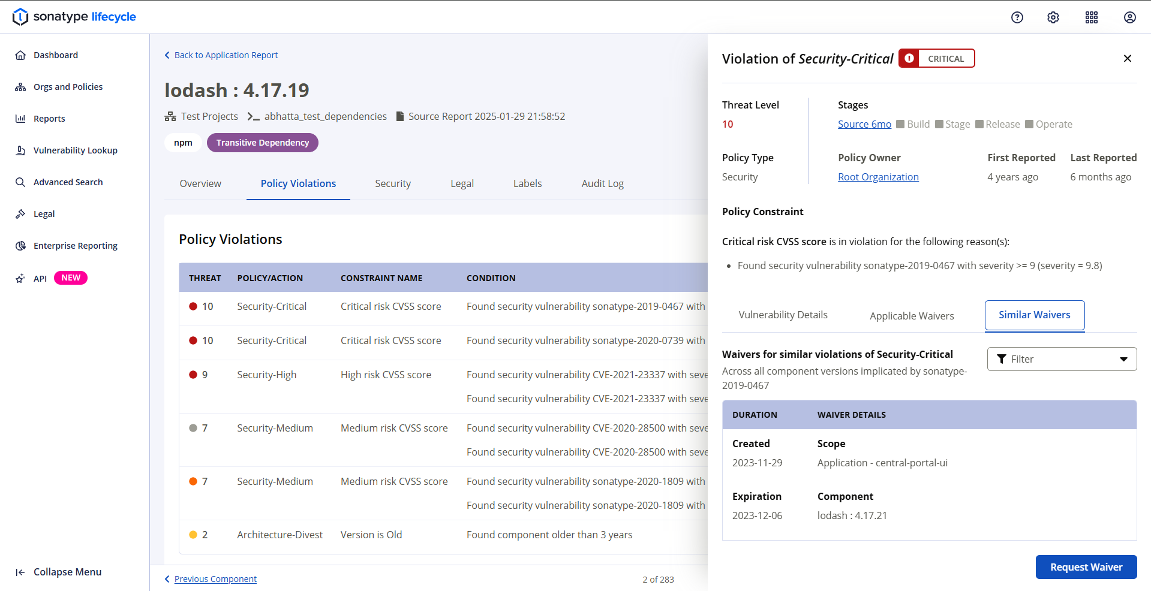Click the Advanced Search magnifier icon
This screenshot has height=591, width=1151.
pos(20,182)
